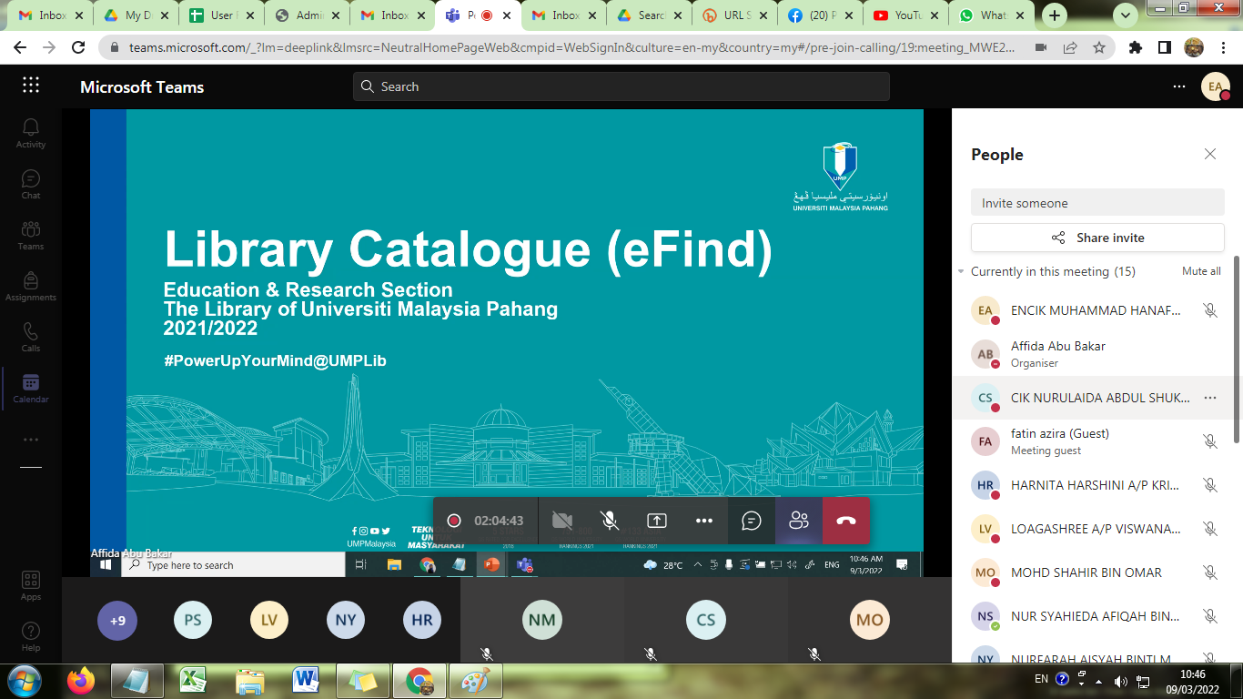Open the Windows Start menu
The image size is (1243, 699).
[x=23, y=681]
